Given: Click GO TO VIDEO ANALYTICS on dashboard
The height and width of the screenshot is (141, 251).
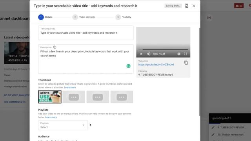Looking at the screenshot, I should [17, 95].
